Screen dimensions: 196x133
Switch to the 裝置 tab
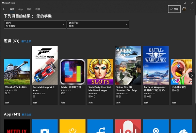click(x=38, y=9)
